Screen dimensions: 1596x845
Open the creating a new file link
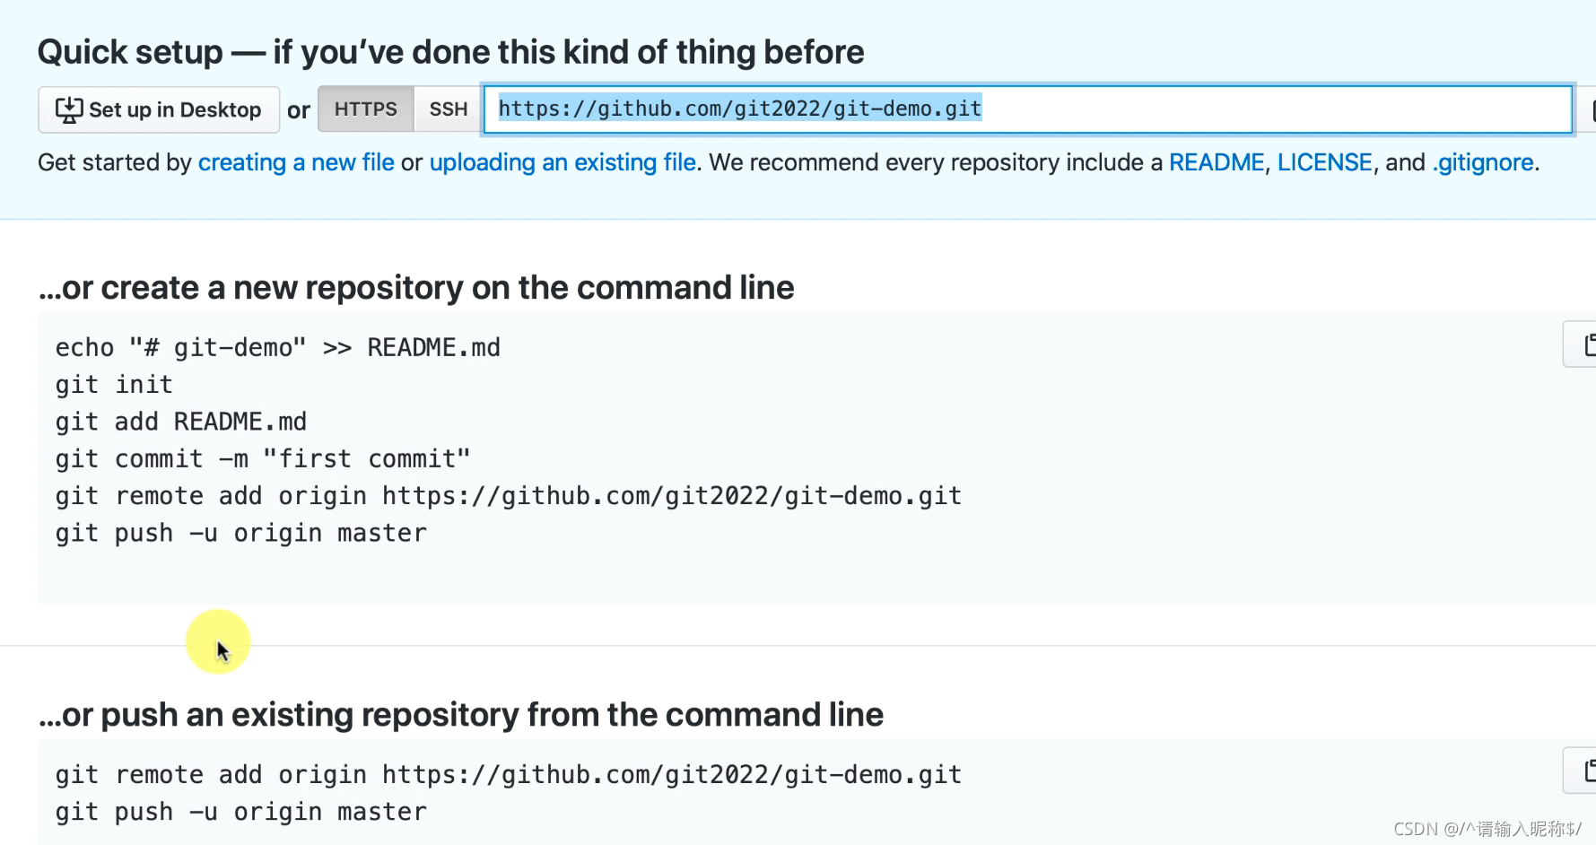(296, 162)
